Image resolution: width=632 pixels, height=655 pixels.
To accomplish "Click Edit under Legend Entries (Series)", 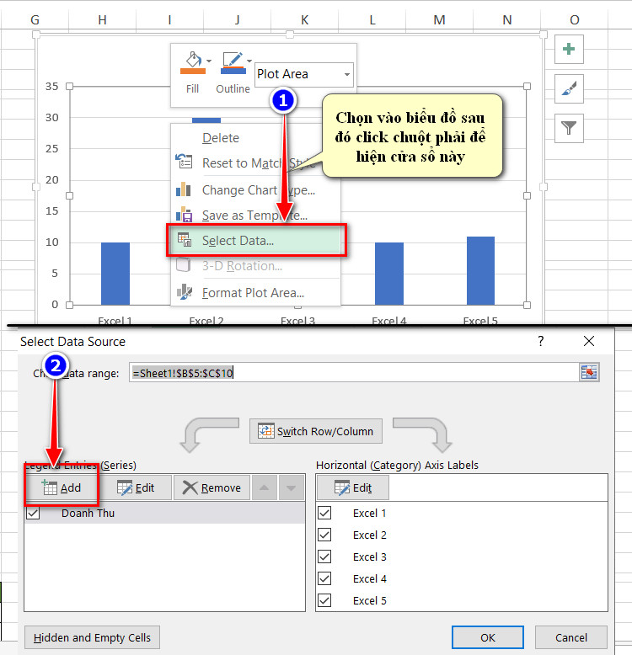I will tap(136, 487).
